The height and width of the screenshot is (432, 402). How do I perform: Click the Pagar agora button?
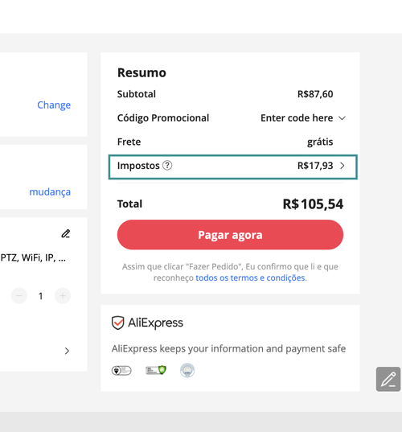(x=230, y=235)
